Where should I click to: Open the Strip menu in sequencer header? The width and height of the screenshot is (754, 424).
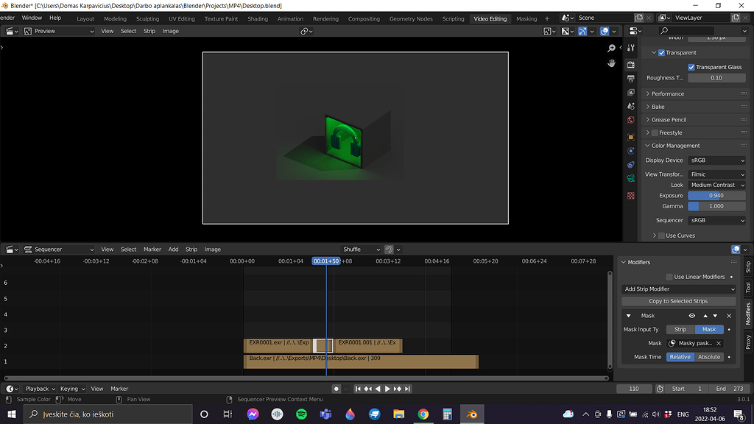[x=191, y=250]
